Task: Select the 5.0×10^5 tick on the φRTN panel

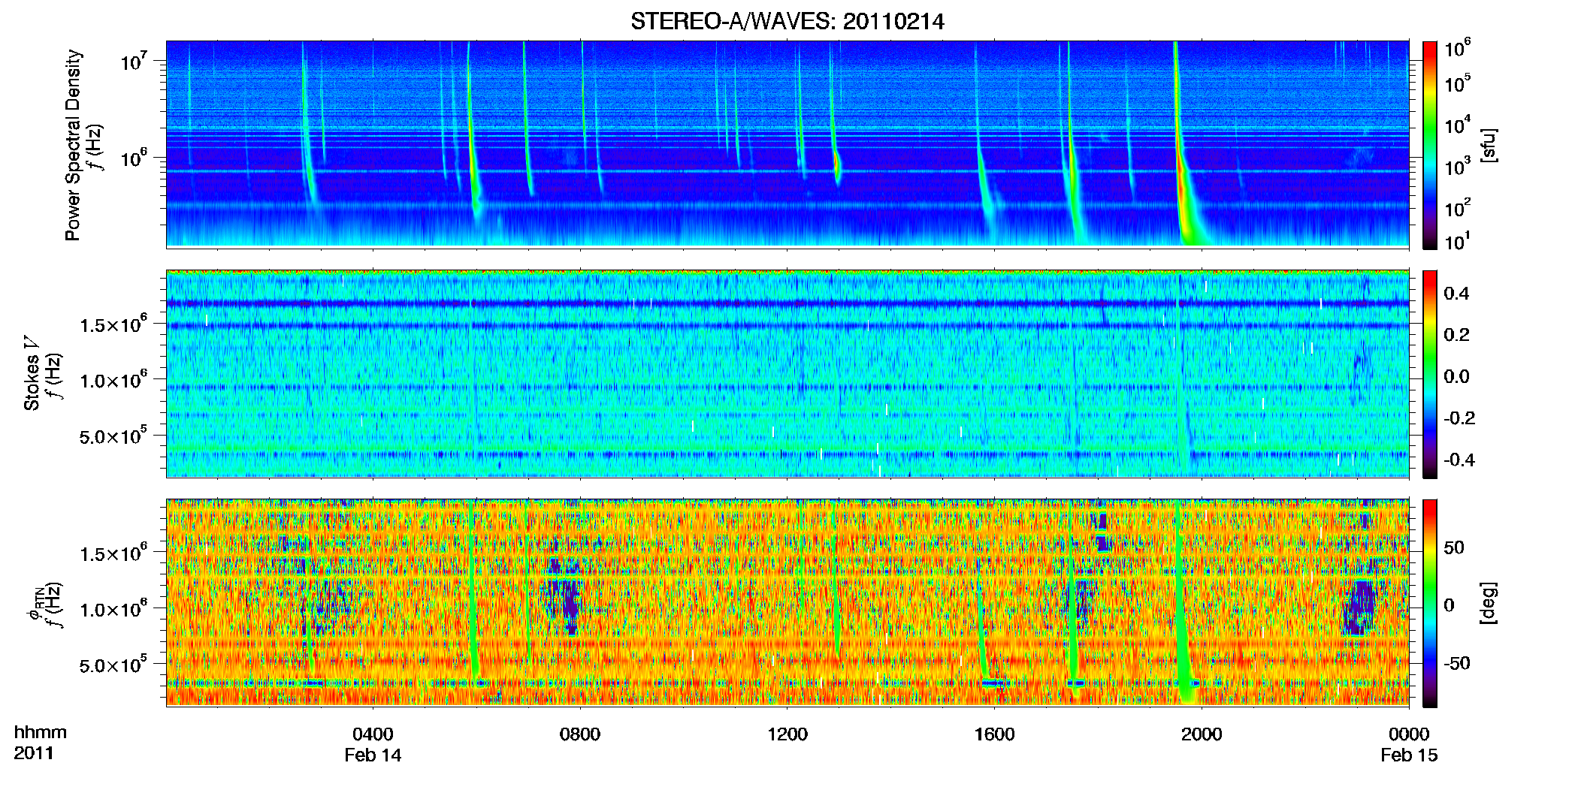Action: click(x=113, y=665)
